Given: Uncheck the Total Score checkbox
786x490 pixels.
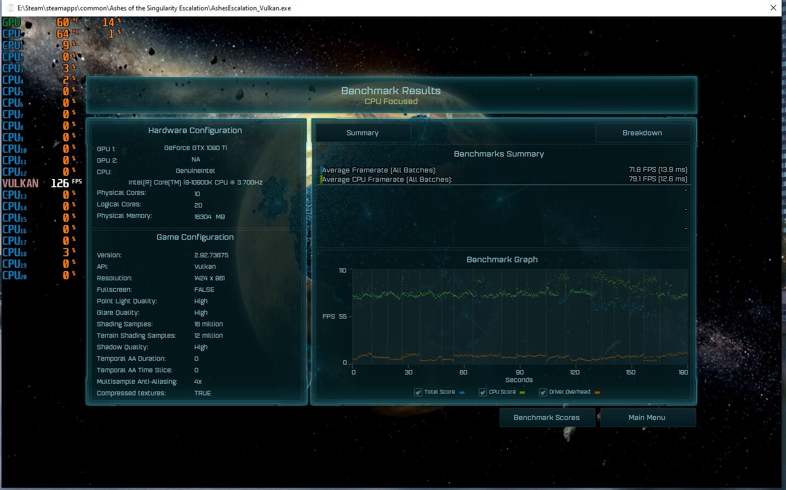Looking at the screenshot, I should pos(418,392).
